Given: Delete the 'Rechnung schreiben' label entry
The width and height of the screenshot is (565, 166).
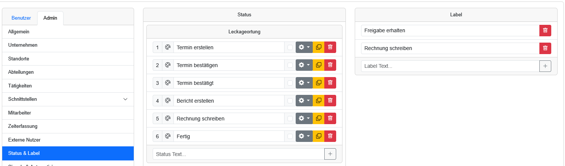Looking at the screenshot, I should point(545,48).
